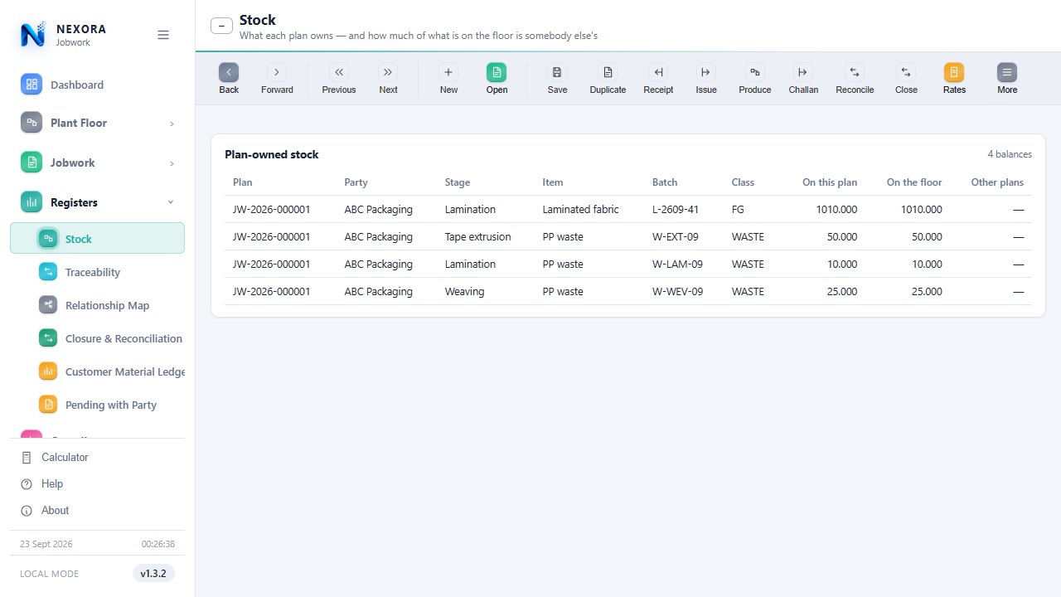Expand the Plant Floor section
Screen dimensions: 1061x597
pos(98,123)
